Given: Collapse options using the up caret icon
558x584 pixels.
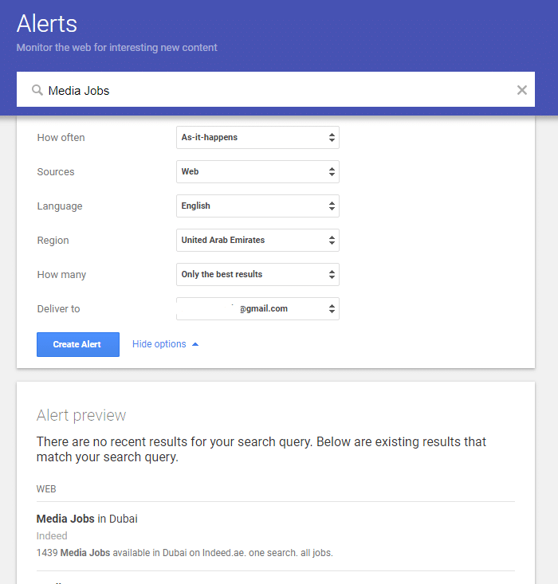Looking at the screenshot, I should tap(195, 344).
